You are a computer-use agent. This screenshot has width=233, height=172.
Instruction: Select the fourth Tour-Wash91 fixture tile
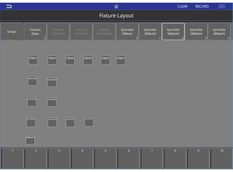(89, 122)
